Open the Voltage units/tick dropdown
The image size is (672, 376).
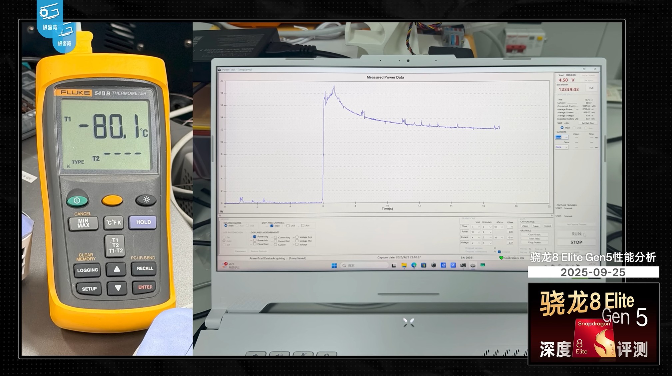(x=487, y=243)
